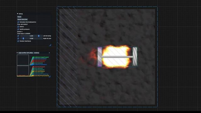Uncheck the Nullify pressure checkbox

click(x=18, y=29)
